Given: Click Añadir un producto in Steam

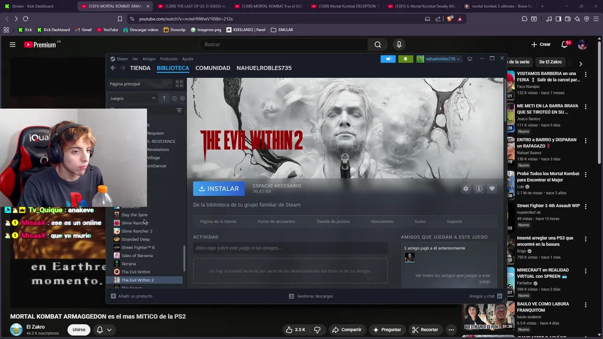Looking at the screenshot, I should (131, 296).
